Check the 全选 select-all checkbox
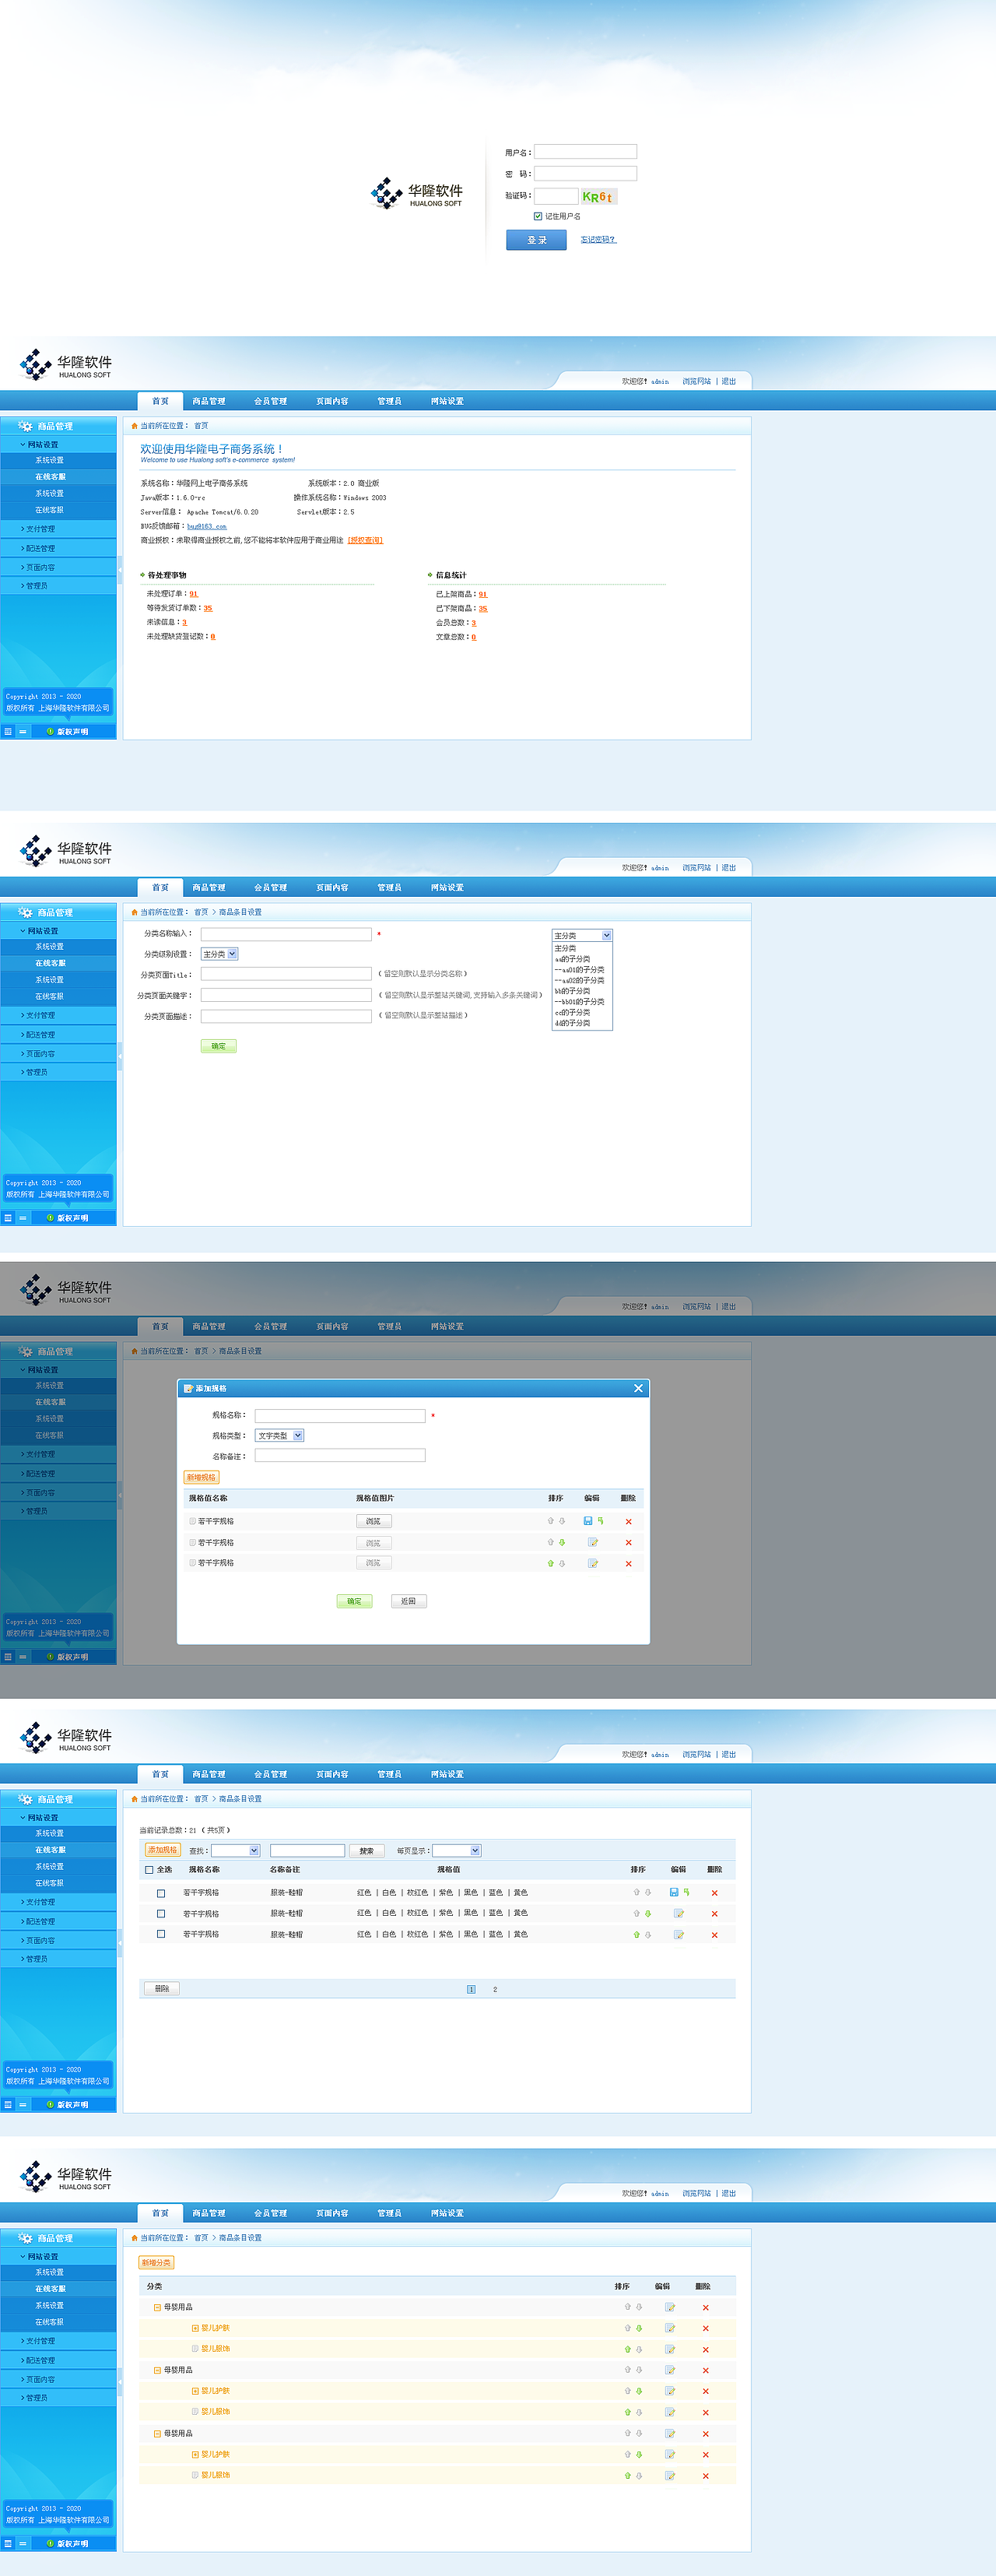This screenshot has height=2576, width=996. click(x=149, y=1869)
